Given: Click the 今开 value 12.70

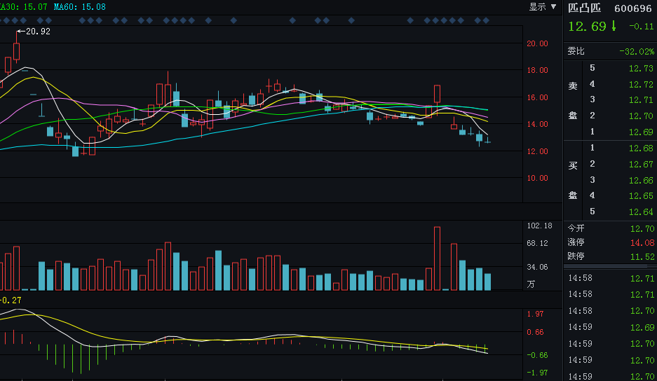Looking at the screenshot, I should click(x=642, y=228).
